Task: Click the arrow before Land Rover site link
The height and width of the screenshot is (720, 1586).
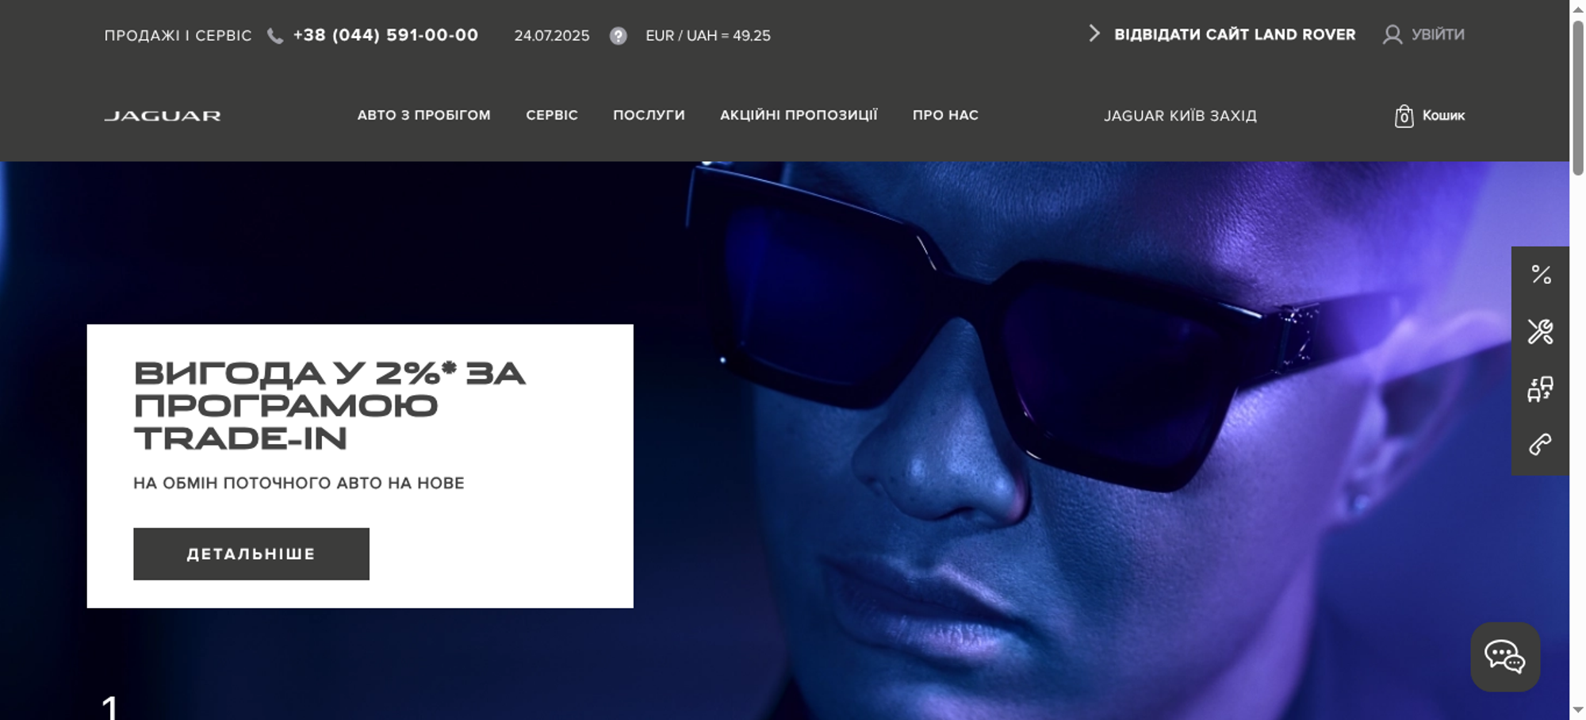Action: [x=1094, y=33]
